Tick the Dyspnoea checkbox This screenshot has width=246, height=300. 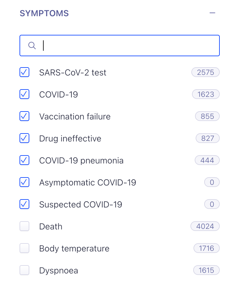tap(24, 270)
